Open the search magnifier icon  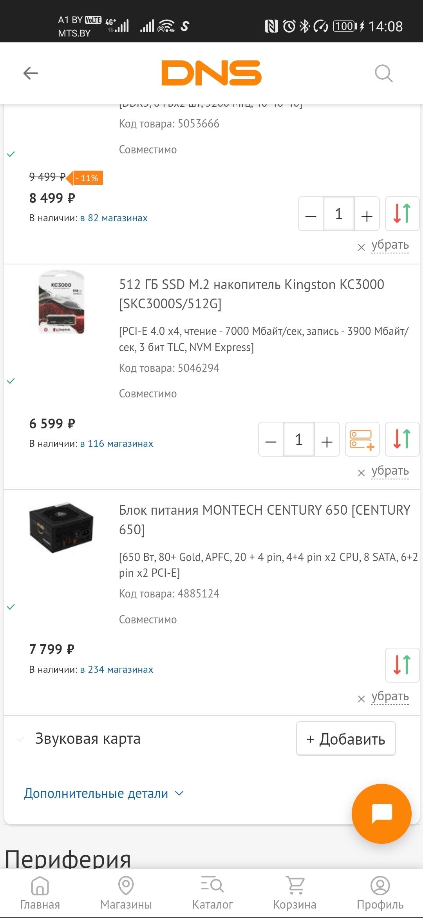[x=383, y=73]
